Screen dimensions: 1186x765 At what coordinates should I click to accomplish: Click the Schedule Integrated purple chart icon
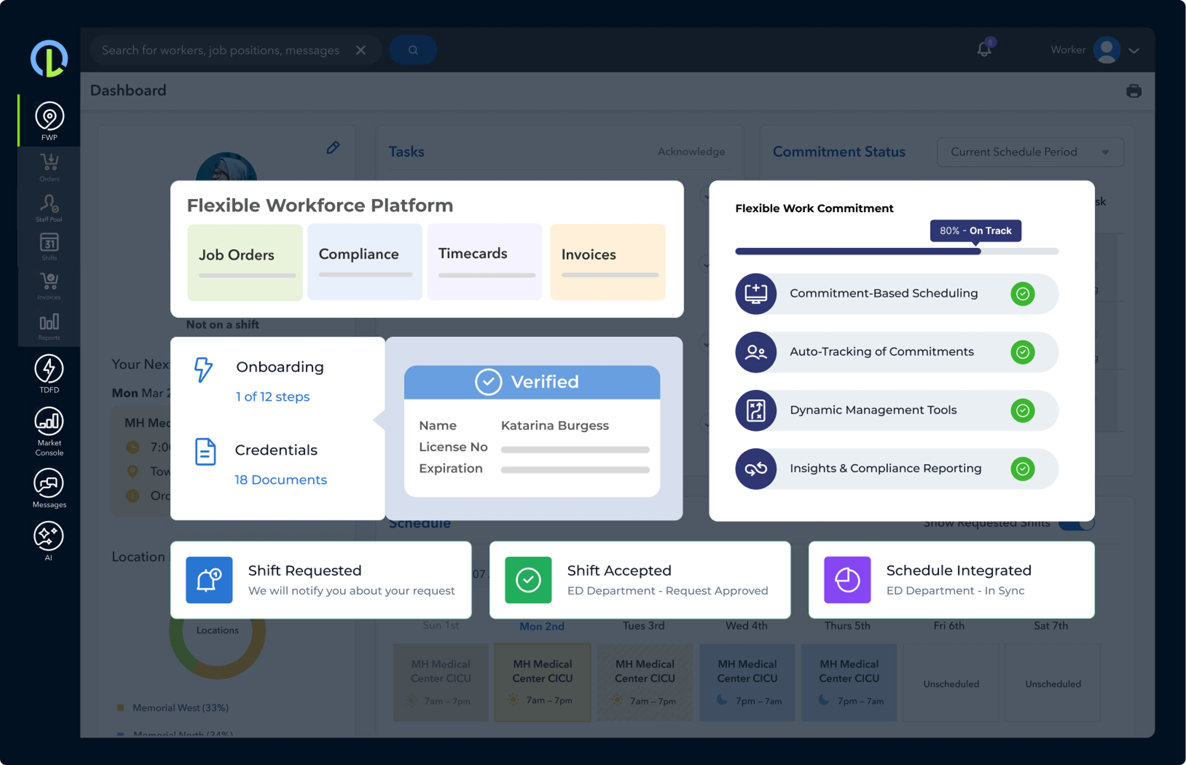point(847,580)
